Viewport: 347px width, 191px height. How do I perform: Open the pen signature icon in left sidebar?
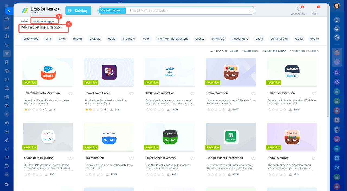coord(7,140)
